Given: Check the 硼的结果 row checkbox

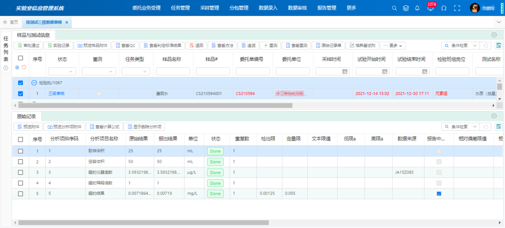Looking at the screenshot, I should [20, 193].
